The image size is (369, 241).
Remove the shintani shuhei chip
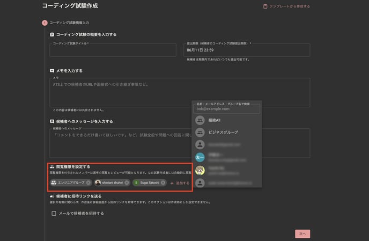pos(127,182)
